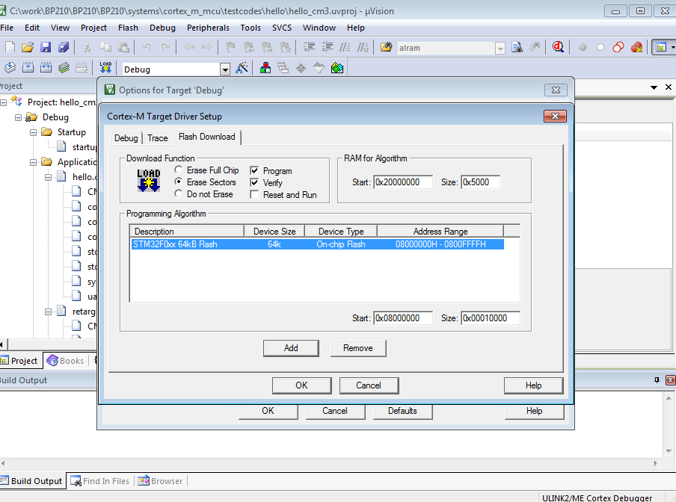The image size is (676, 502).
Task: Click the Save icon in the toolbar
Action: 46,47
